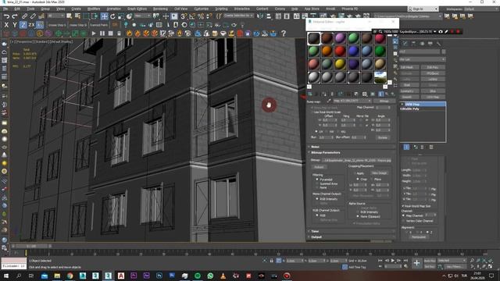Select Pyramidal filtering radio button

316,180
